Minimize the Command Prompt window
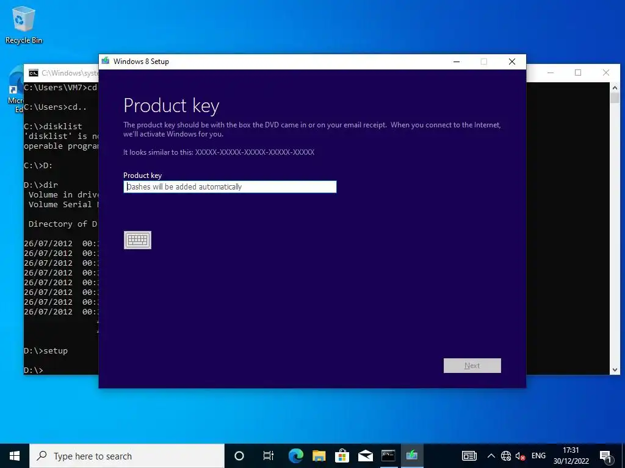This screenshot has height=468, width=625. (x=551, y=73)
